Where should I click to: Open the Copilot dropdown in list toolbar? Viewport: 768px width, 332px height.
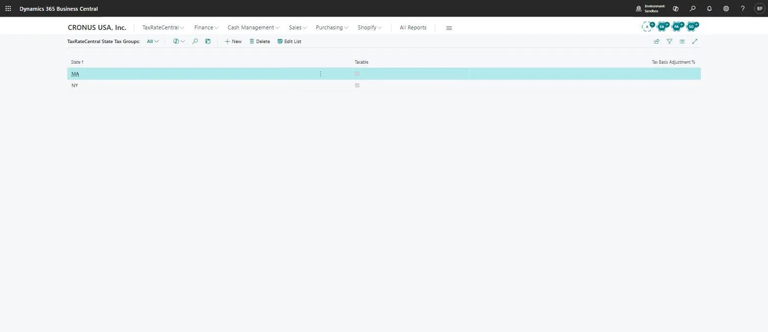(179, 42)
